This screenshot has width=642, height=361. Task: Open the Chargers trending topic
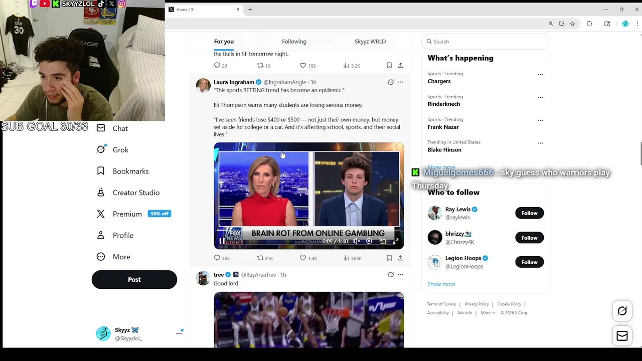[x=439, y=81]
